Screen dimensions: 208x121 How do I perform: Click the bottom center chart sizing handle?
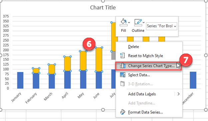[x=103, y=110]
